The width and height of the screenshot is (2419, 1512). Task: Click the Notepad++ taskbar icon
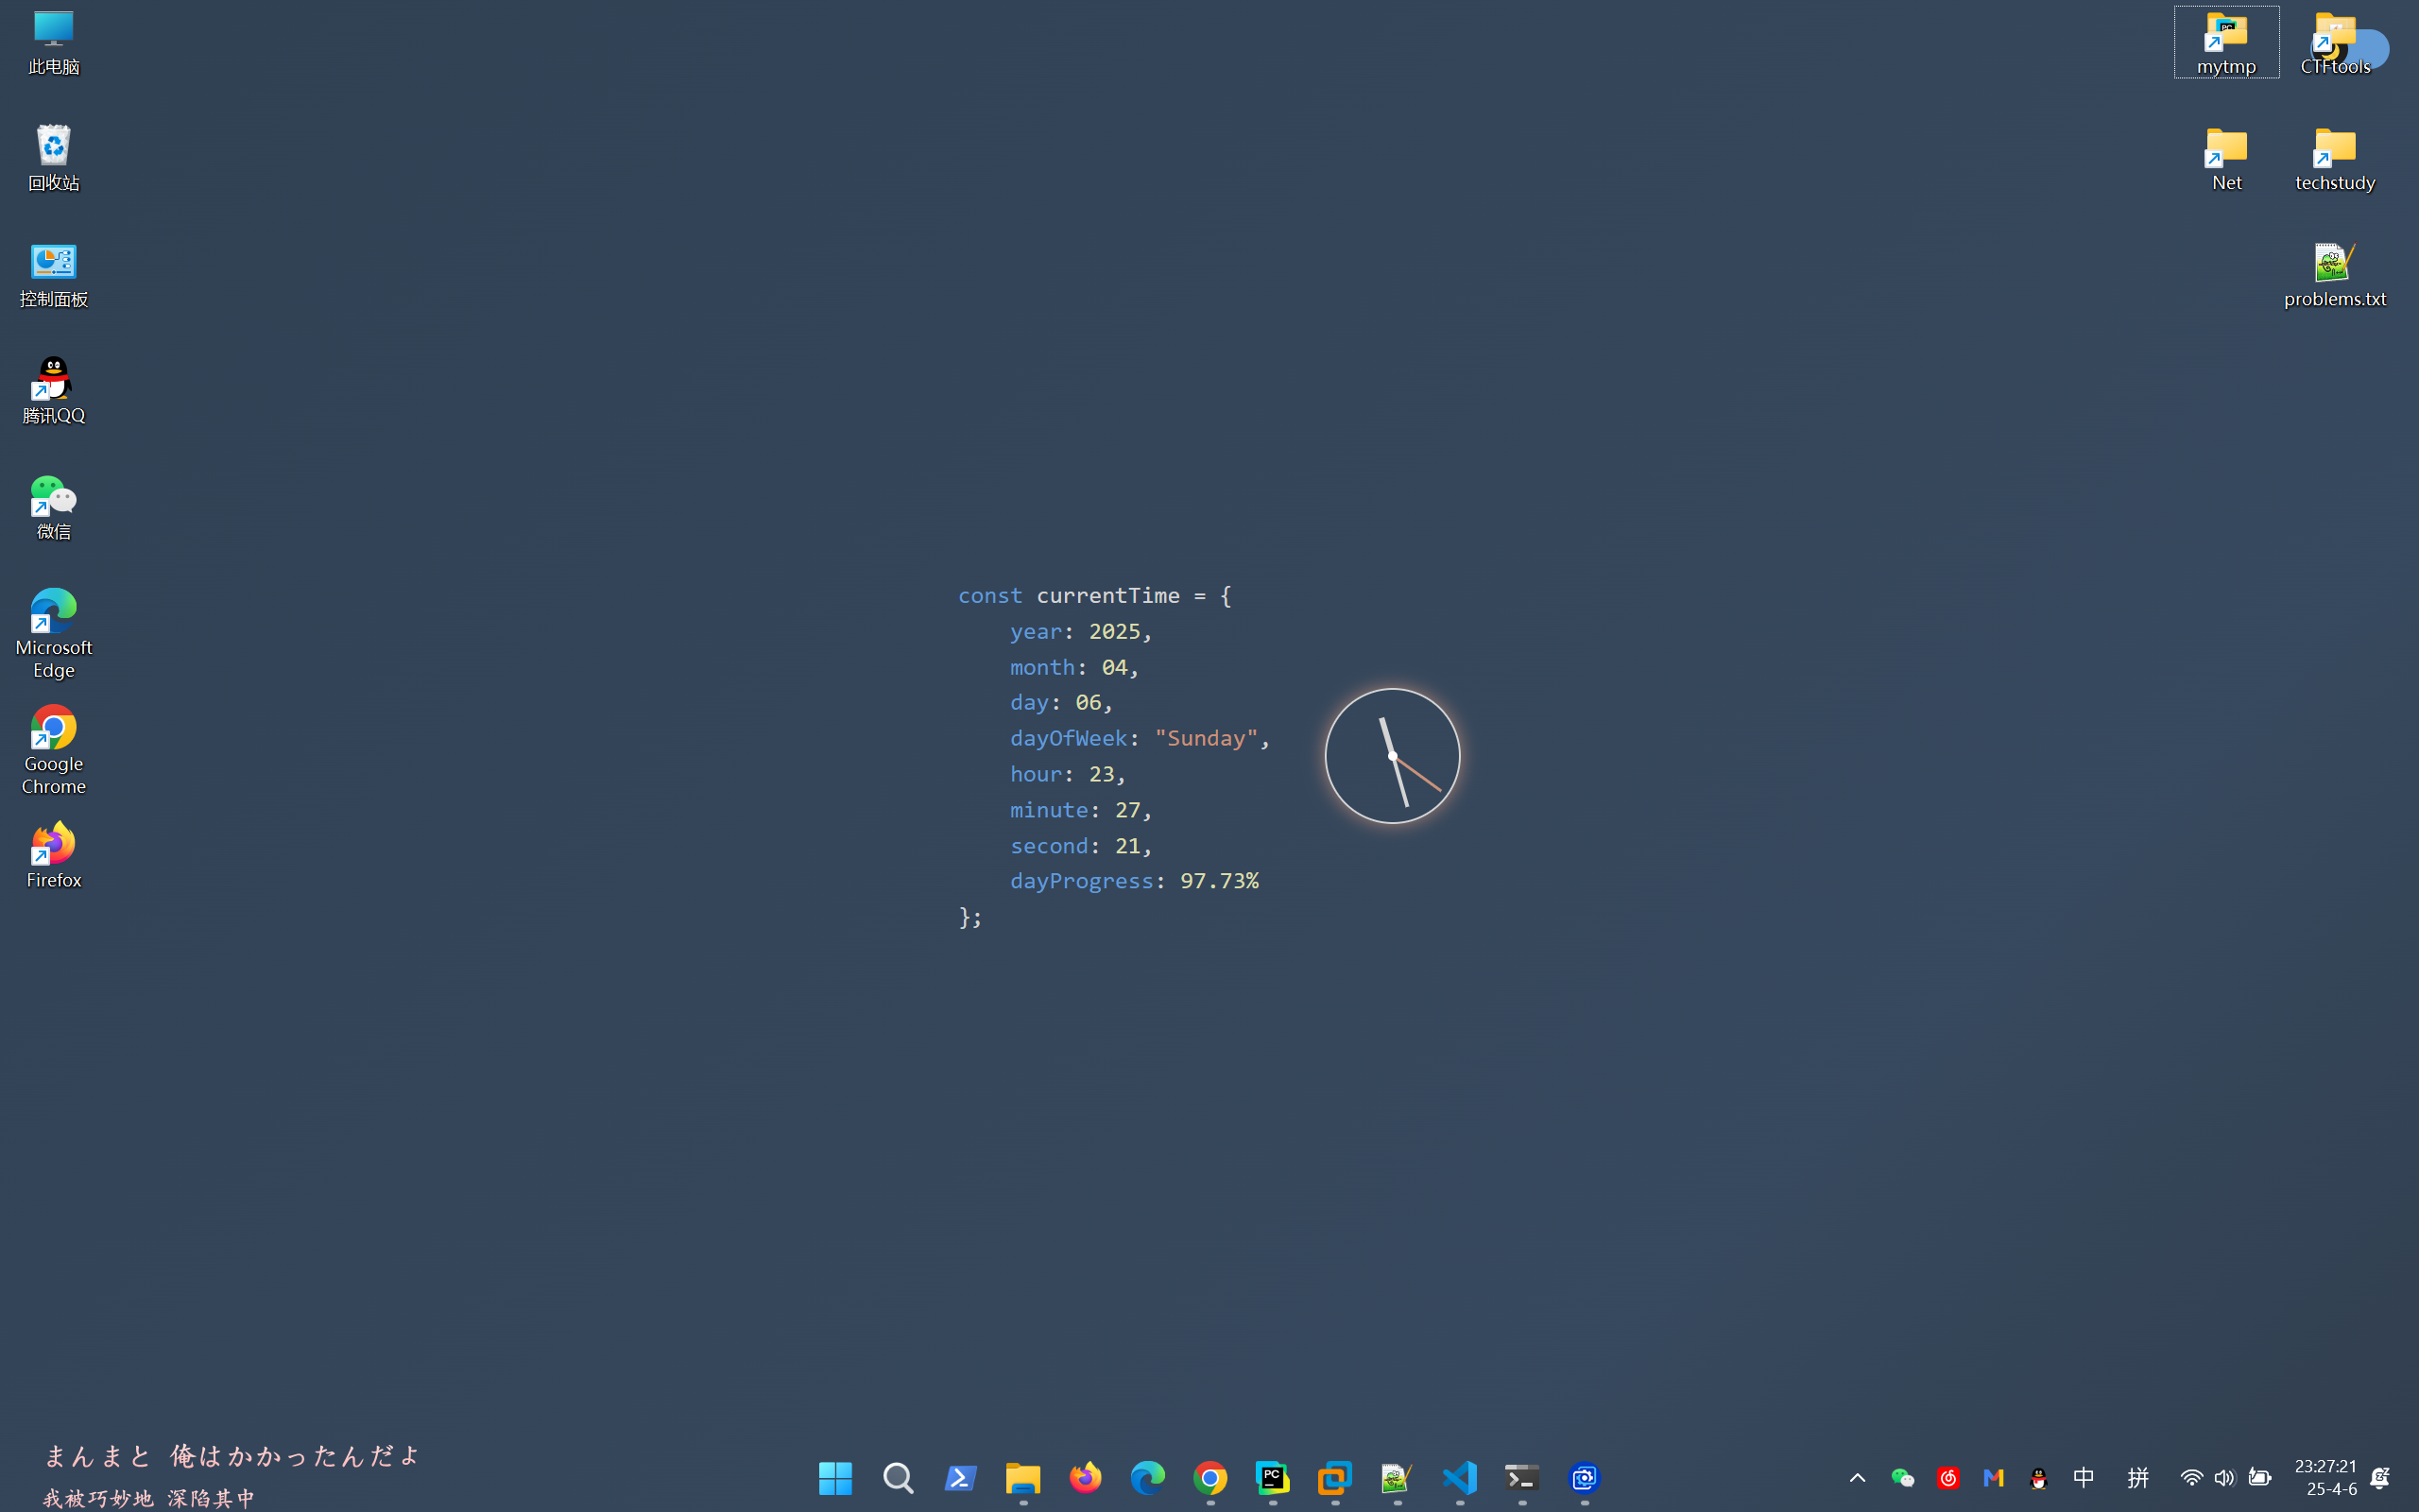pos(1397,1477)
